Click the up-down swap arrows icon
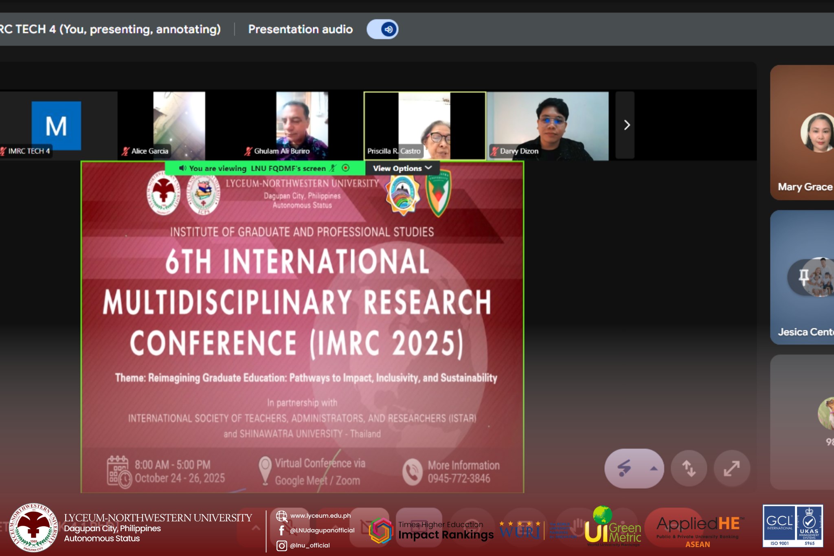This screenshot has height=556, width=834. (x=689, y=468)
